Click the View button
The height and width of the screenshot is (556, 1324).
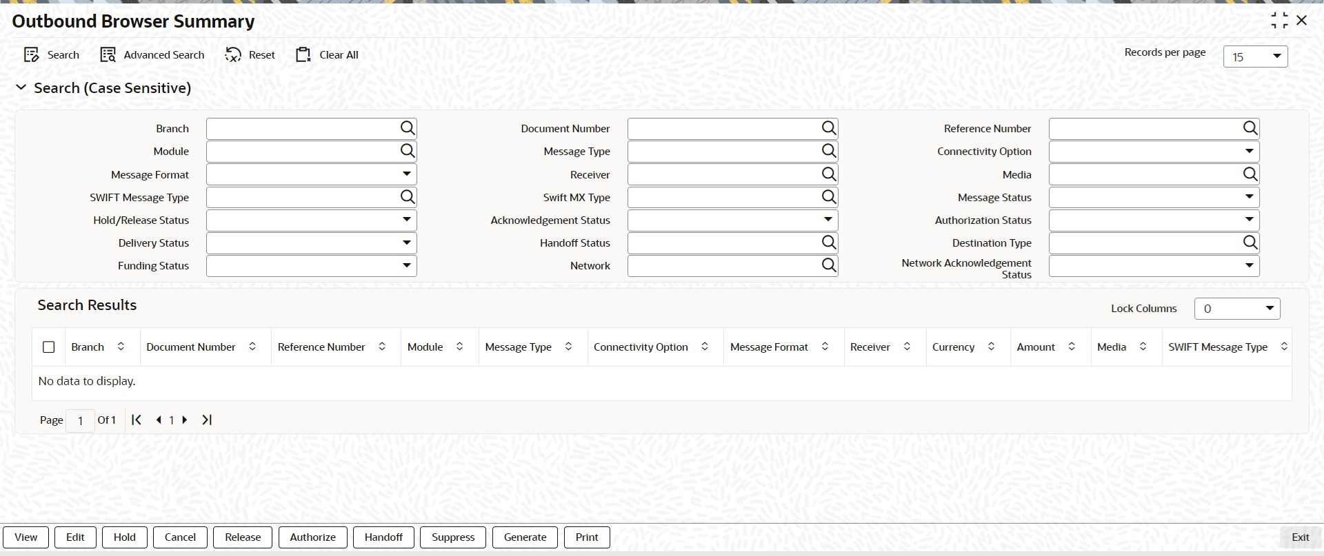pos(26,537)
